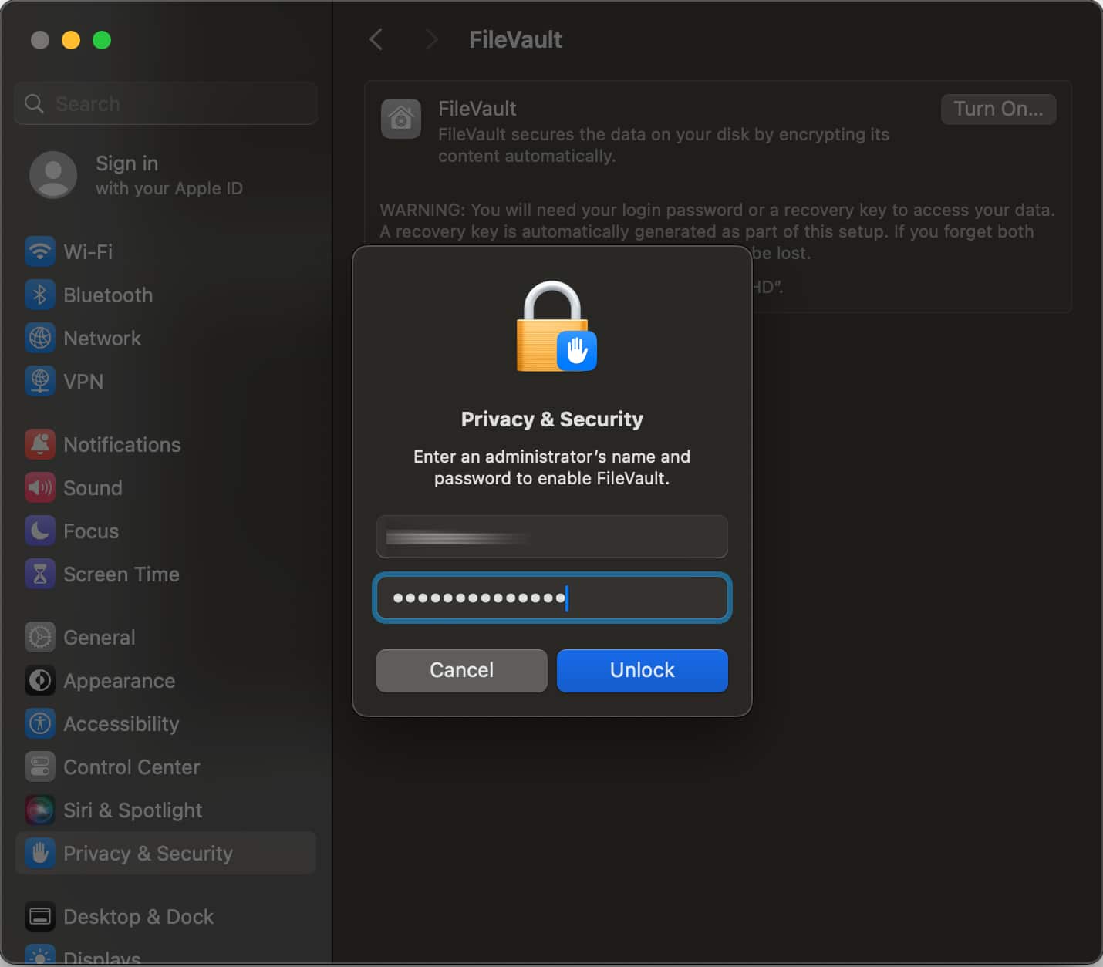Select VPN label in sidebar
This screenshot has height=967, width=1103.
click(83, 381)
